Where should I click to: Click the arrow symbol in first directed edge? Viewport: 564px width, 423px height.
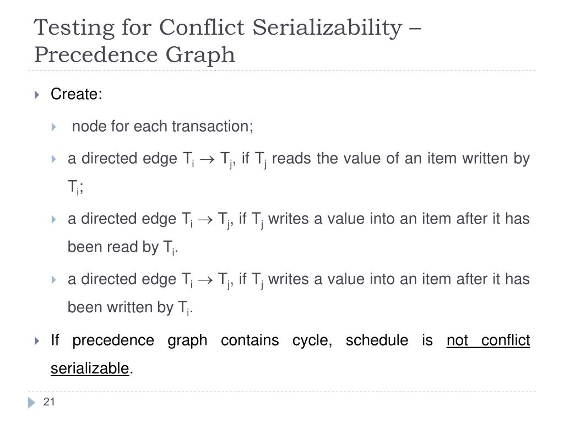207,159
